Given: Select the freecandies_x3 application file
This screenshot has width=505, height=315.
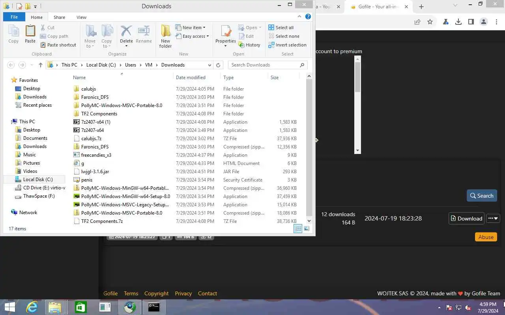Looking at the screenshot, I should tap(96, 155).
